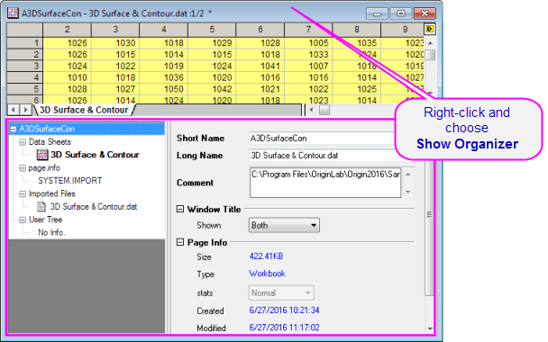This screenshot has height=342, width=548.
Task: Select the 3D Surface & Contour sheet icon in tree
Action: (42, 155)
